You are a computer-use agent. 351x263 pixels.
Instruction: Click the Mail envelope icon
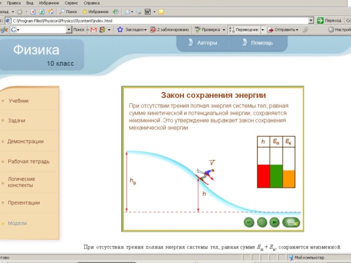pos(127,12)
